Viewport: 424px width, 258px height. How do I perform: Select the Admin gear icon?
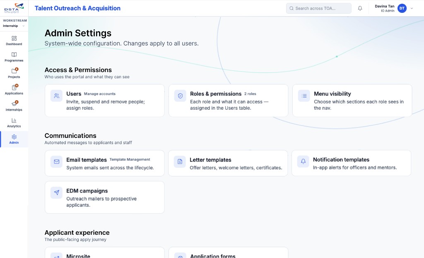coord(14,137)
